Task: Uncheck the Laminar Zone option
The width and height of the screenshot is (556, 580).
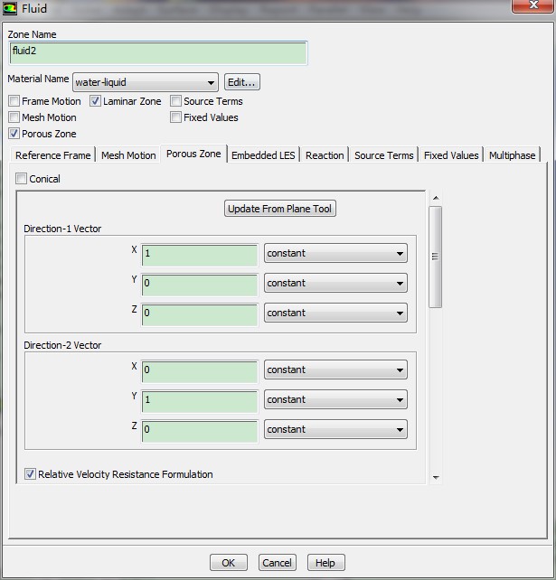Action: click(96, 101)
